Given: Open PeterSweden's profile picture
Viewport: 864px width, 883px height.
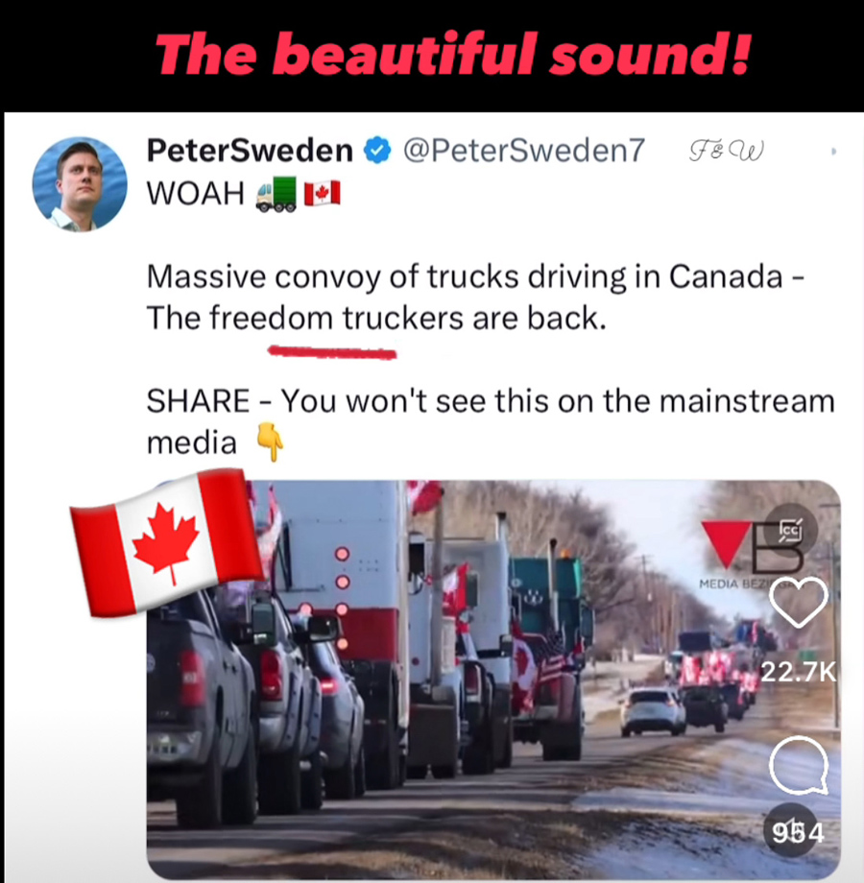Looking at the screenshot, I should coord(80,184).
